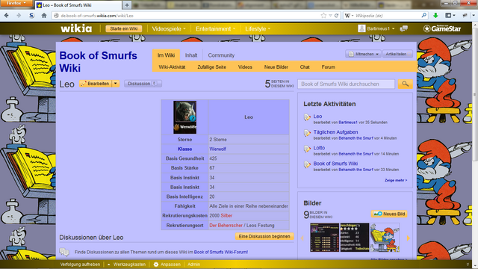Click the user avatar next to Bartimeus1
Viewport: 478px width, 269px height.
(361, 28)
